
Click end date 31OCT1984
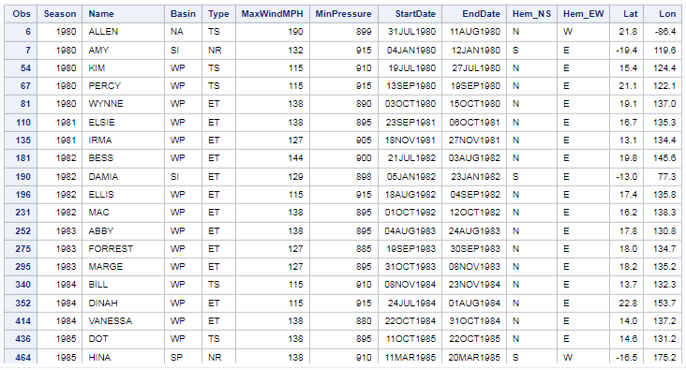(475, 321)
